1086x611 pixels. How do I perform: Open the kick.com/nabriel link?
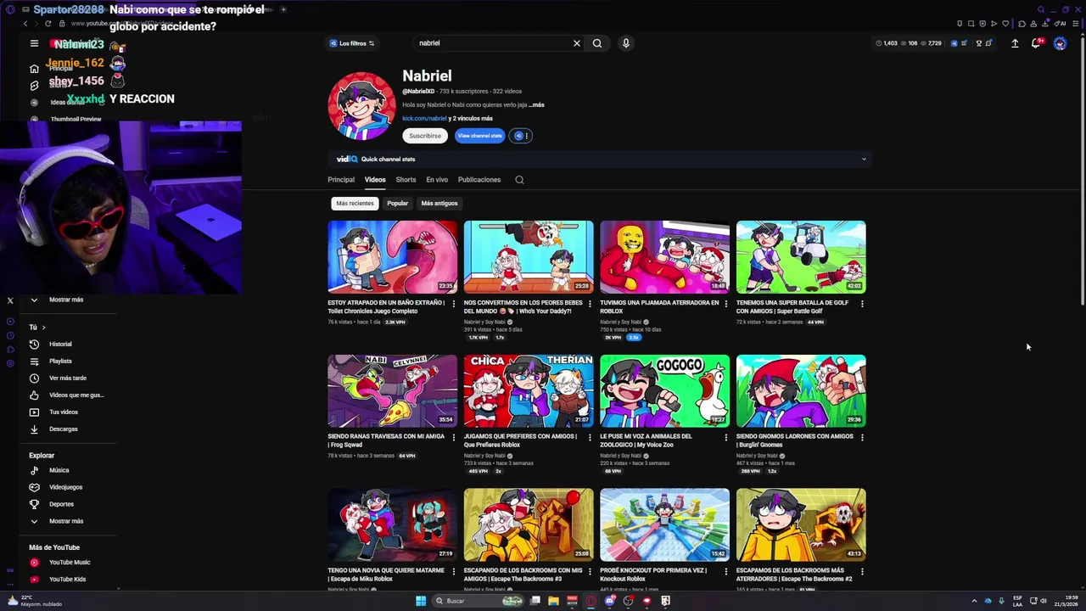(424, 119)
